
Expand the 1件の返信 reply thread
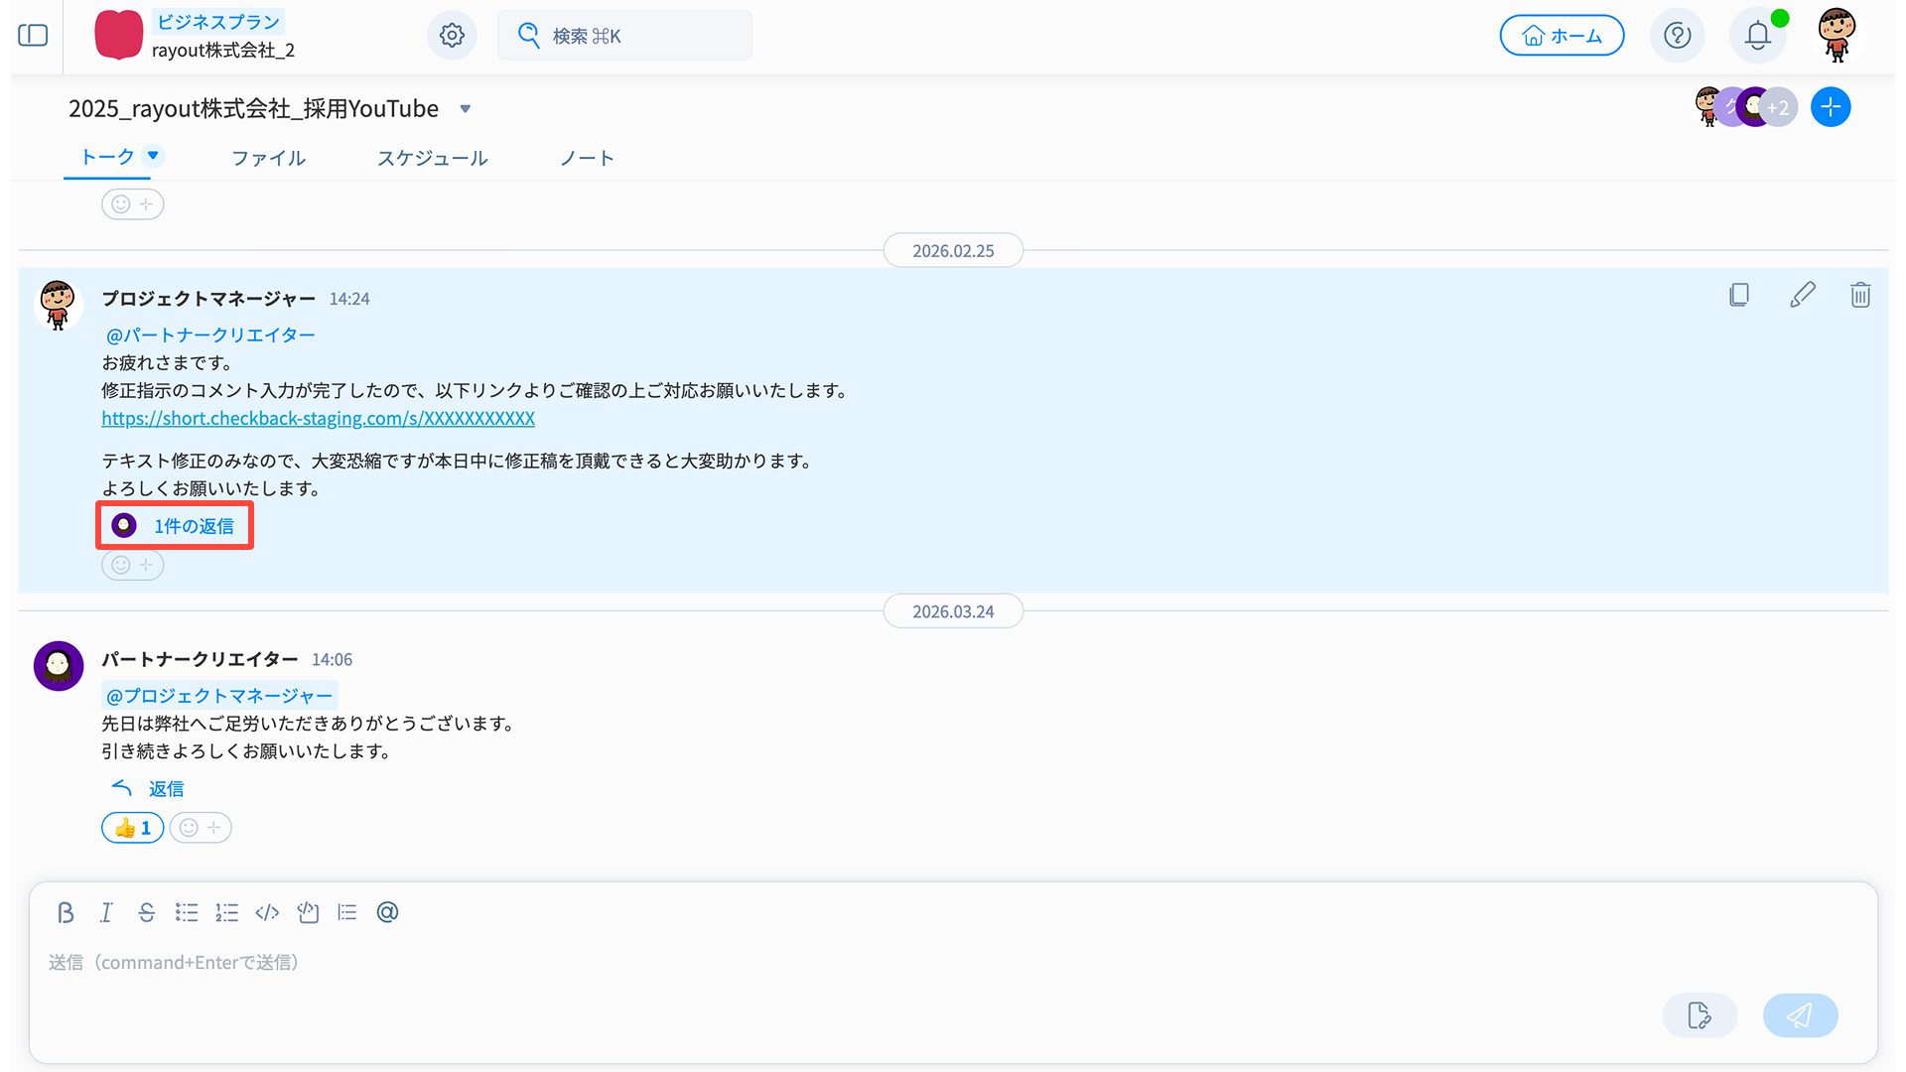[x=193, y=526]
